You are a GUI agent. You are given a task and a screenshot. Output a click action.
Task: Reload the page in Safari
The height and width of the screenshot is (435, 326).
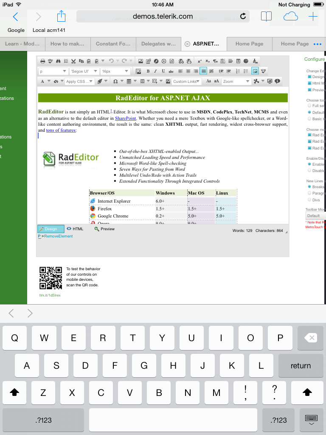(243, 17)
